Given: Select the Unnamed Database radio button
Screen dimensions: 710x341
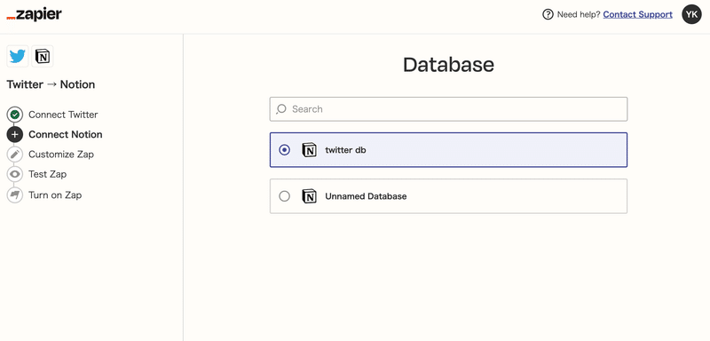Looking at the screenshot, I should click(x=284, y=196).
